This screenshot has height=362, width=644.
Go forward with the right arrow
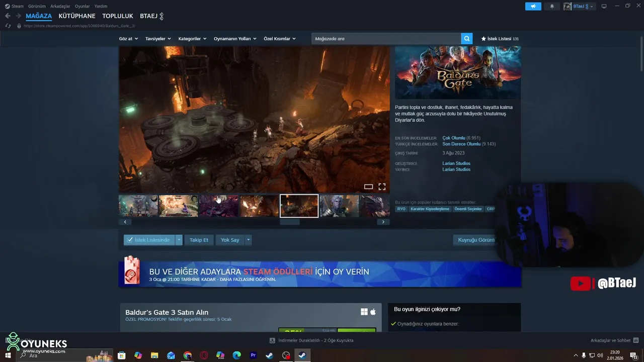click(18, 16)
